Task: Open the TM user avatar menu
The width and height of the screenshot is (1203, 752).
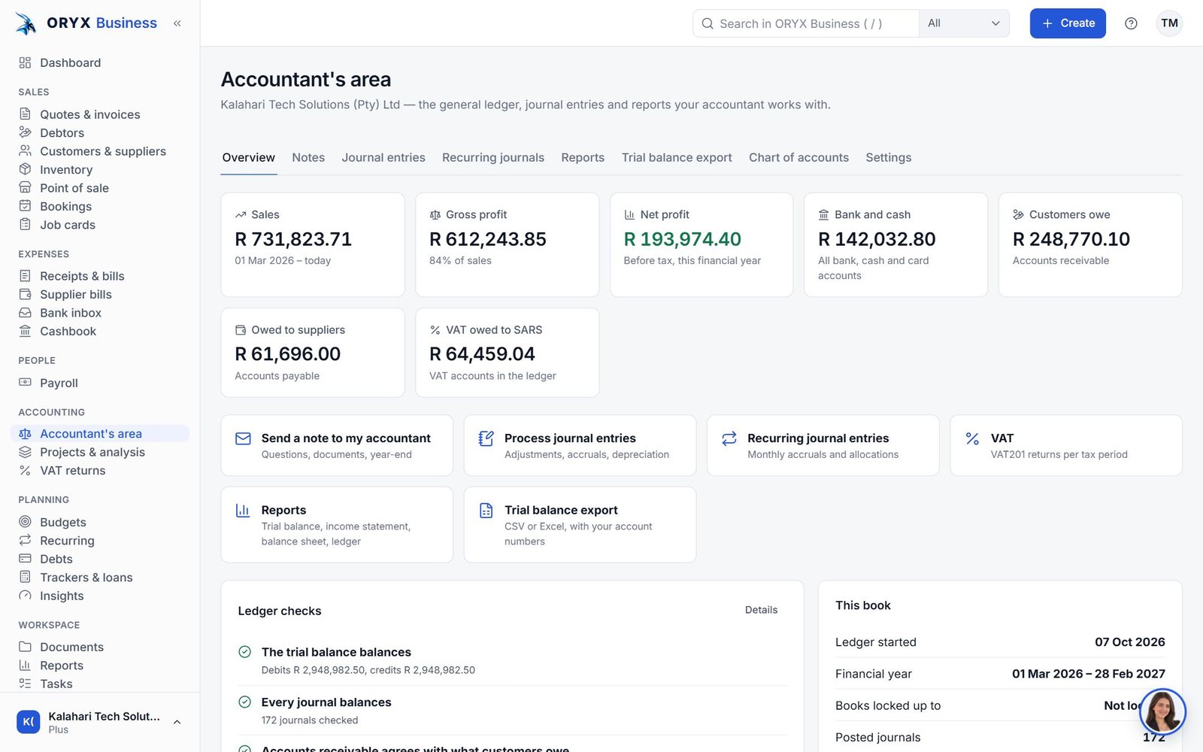Action: click(1169, 23)
